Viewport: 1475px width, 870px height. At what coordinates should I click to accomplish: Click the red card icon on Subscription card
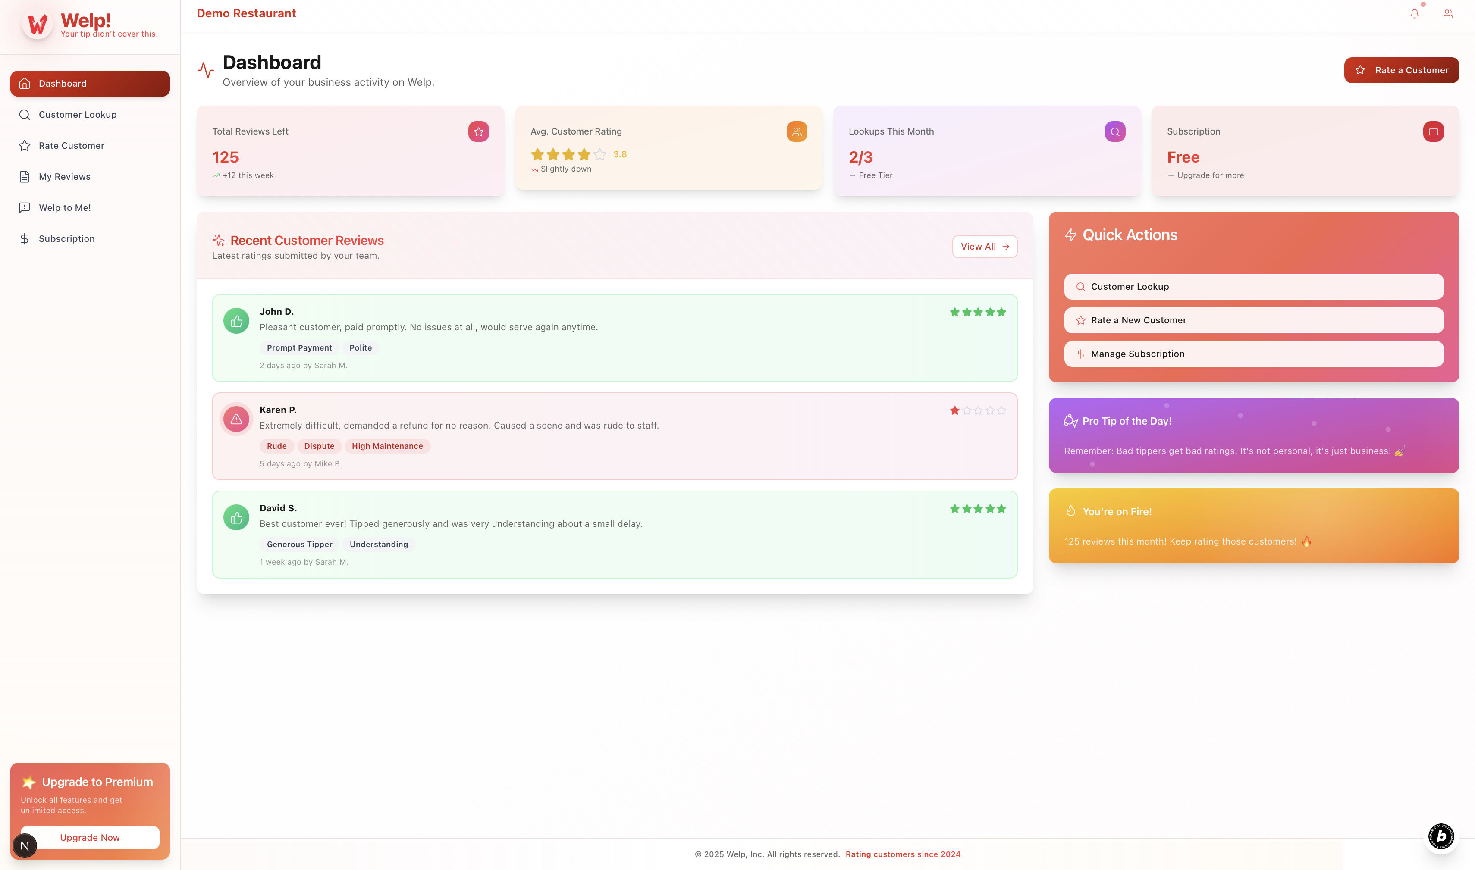[x=1433, y=132]
